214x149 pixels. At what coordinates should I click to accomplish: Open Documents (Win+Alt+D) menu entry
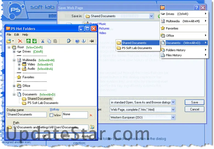(x=184, y=43)
